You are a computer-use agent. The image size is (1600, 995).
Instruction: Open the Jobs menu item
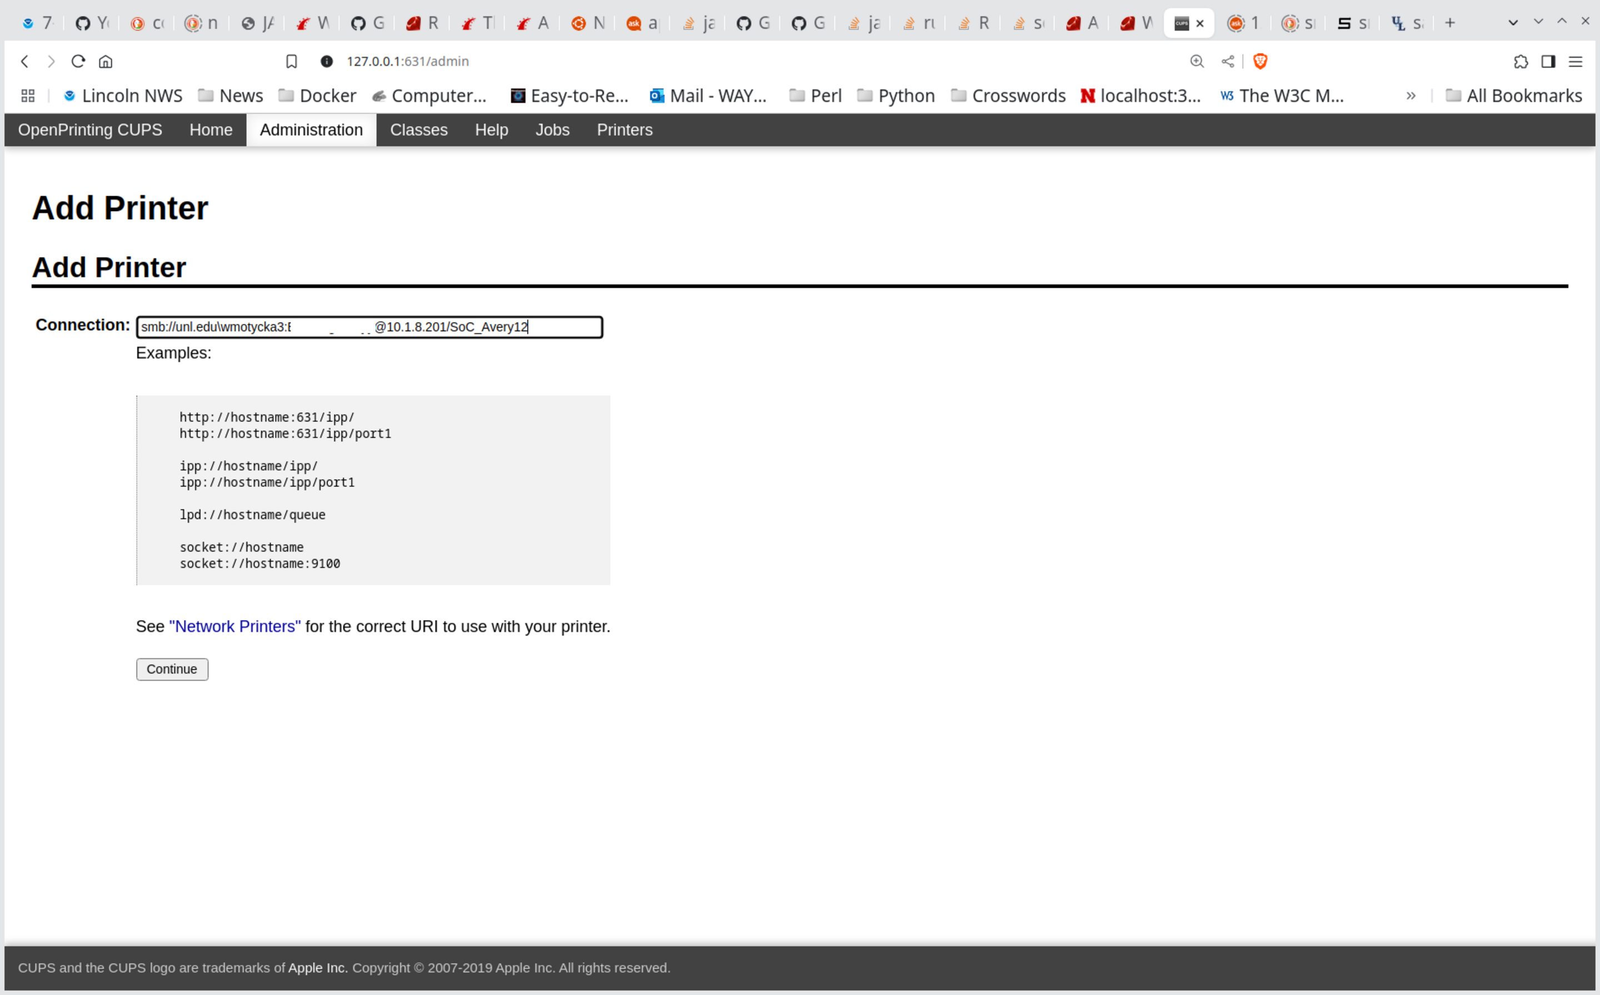point(552,129)
